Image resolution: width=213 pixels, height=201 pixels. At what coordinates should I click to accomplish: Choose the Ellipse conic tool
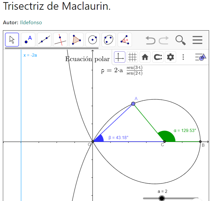coord(108,40)
